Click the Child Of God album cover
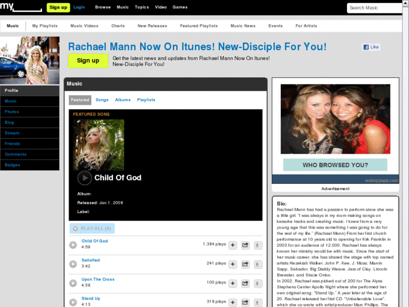The height and width of the screenshot is (307, 409). [x=98, y=145]
